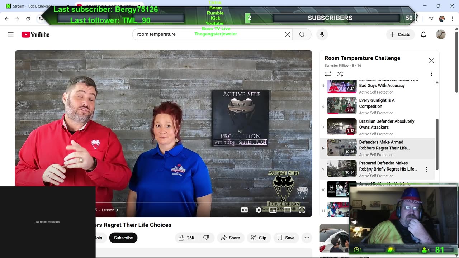Open the 10:26 duration playlist thumbnail
459x258 pixels.
(x=341, y=147)
